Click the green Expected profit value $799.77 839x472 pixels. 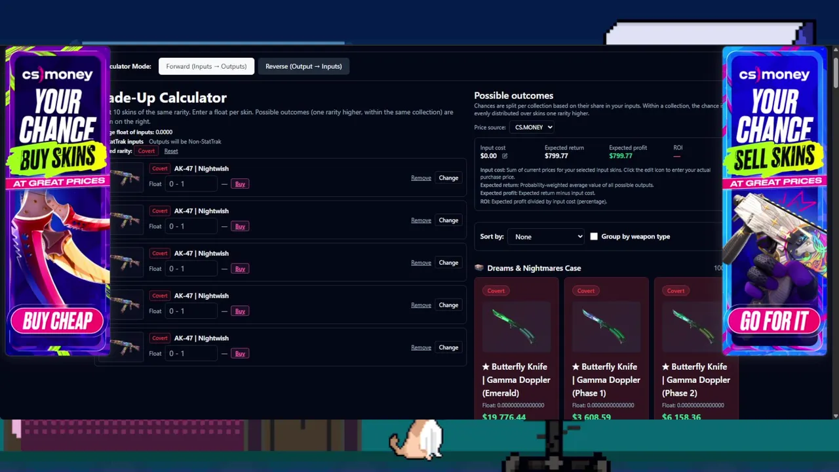pos(621,156)
